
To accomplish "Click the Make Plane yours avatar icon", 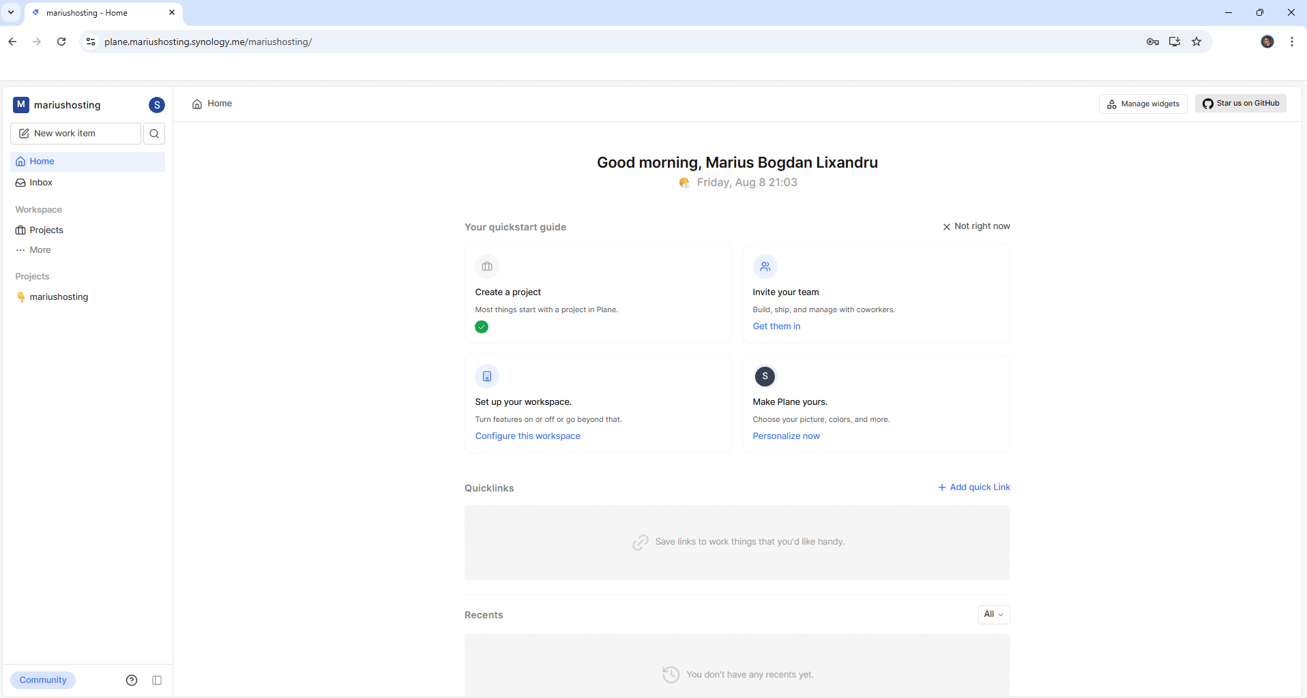I will pyautogui.click(x=765, y=376).
